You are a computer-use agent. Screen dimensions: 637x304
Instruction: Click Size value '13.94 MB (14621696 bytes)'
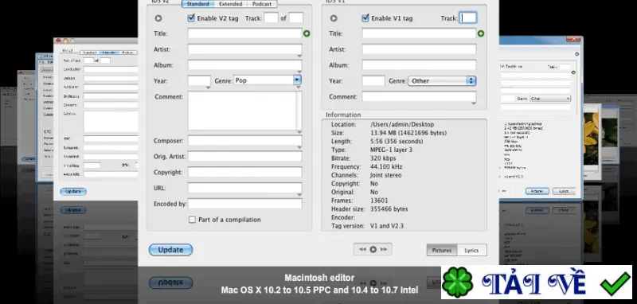pyautogui.click(x=408, y=133)
